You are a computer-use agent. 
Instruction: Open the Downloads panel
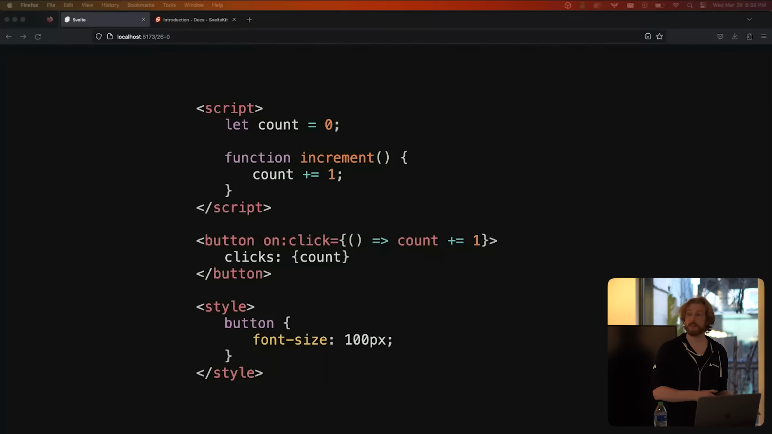735,37
